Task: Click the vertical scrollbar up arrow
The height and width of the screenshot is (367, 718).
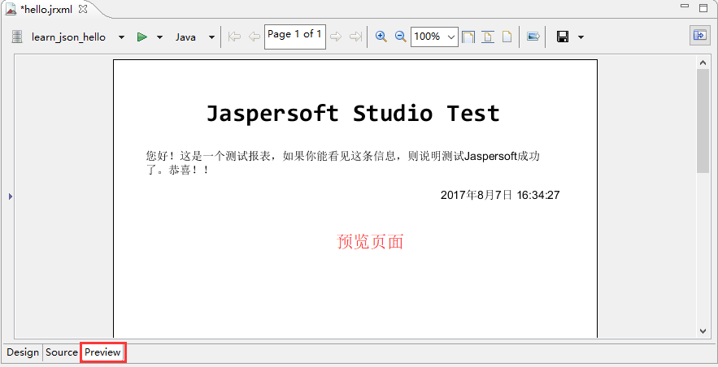Action: 703,63
